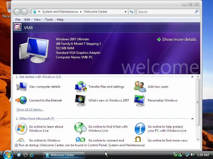Click Go online to Windows item text
This screenshot has width=213, height=159.
(x=44, y=140)
